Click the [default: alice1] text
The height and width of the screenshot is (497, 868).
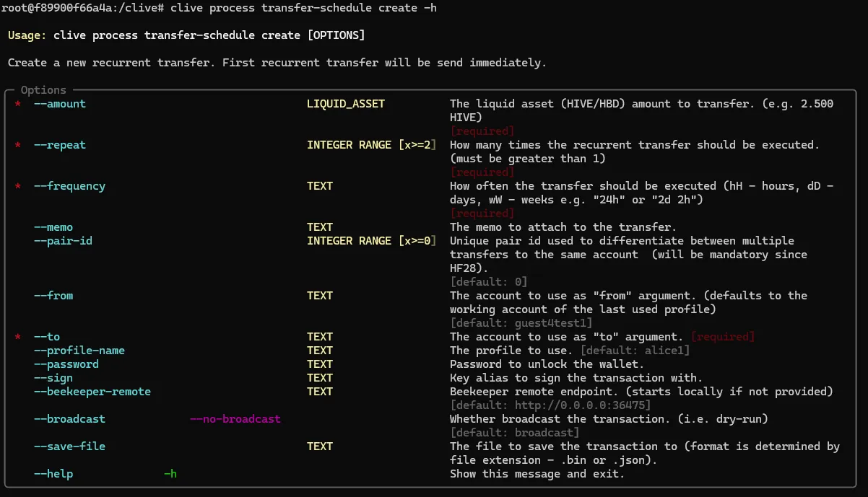click(x=635, y=351)
